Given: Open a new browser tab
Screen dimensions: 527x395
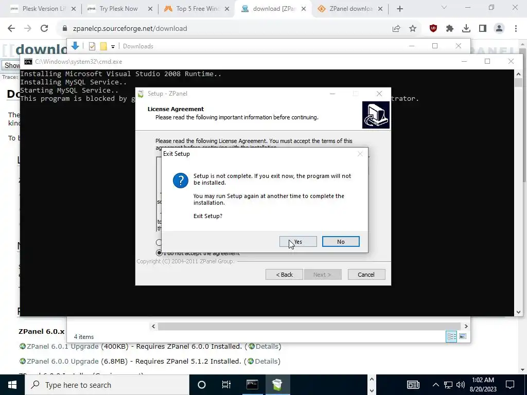Looking at the screenshot, I should pyautogui.click(x=399, y=9).
